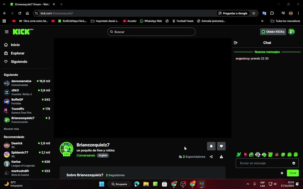This screenshot has height=189, width=303.
Task: Open the Kick hamburger sidebar menu
Action: 7,32
